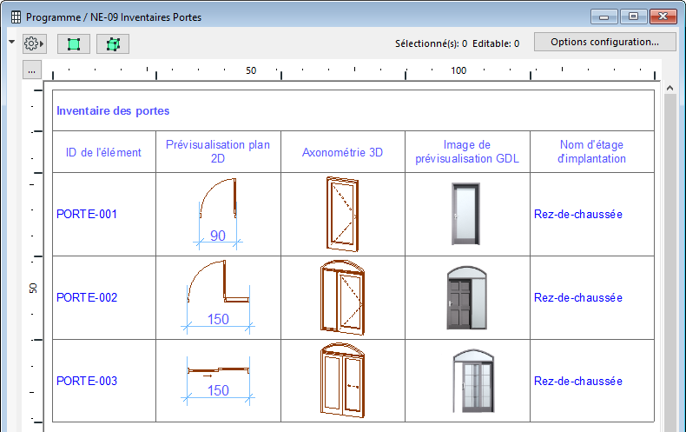This screenshot has height=432, width=686.
Task: Click PORTE-001 3D axonometry drawing
Action: 342,214
